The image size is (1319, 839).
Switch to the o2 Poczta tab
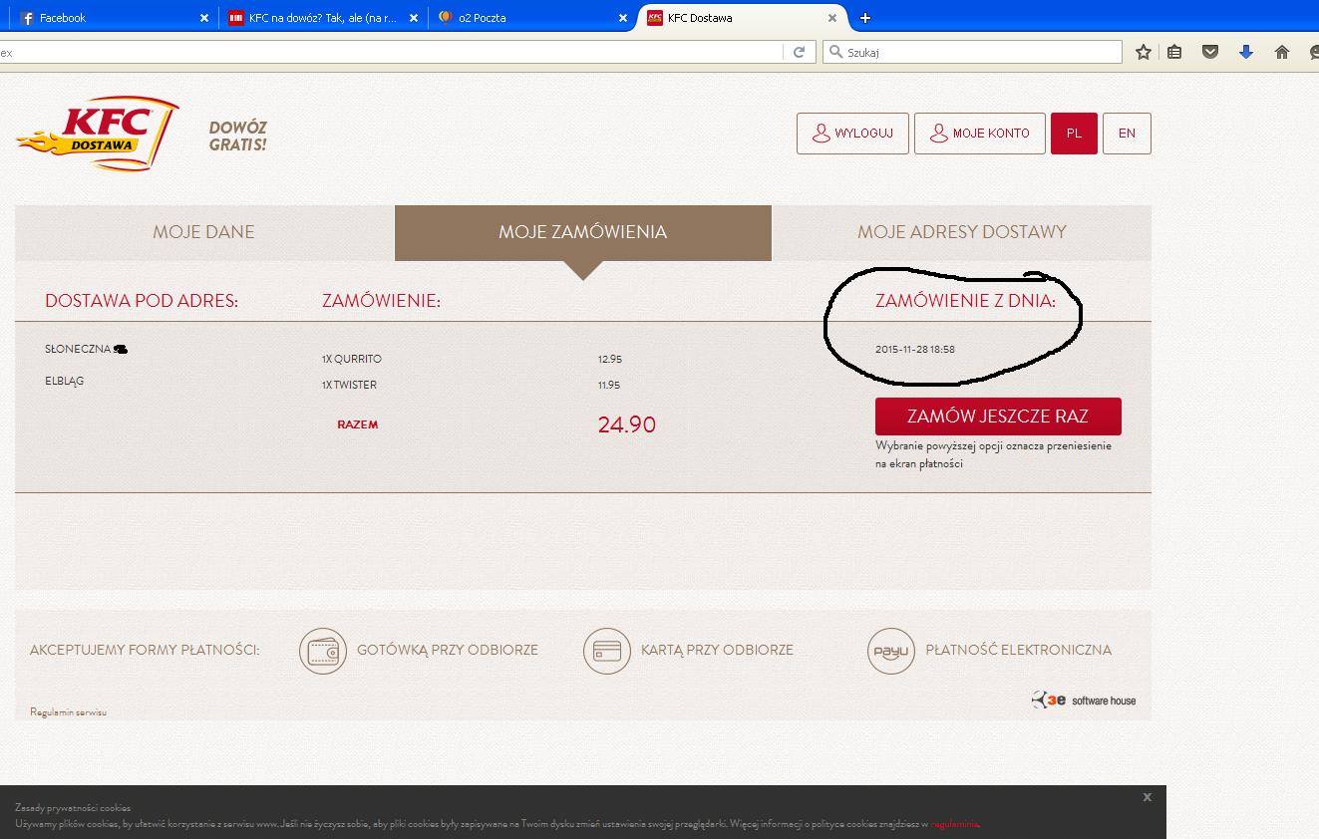[531, 18]
